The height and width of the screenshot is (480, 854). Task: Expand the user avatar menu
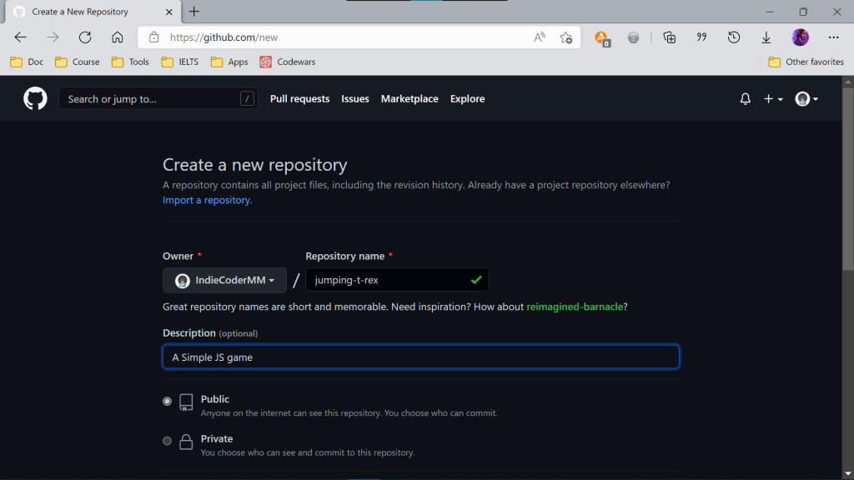pos(806,99)
